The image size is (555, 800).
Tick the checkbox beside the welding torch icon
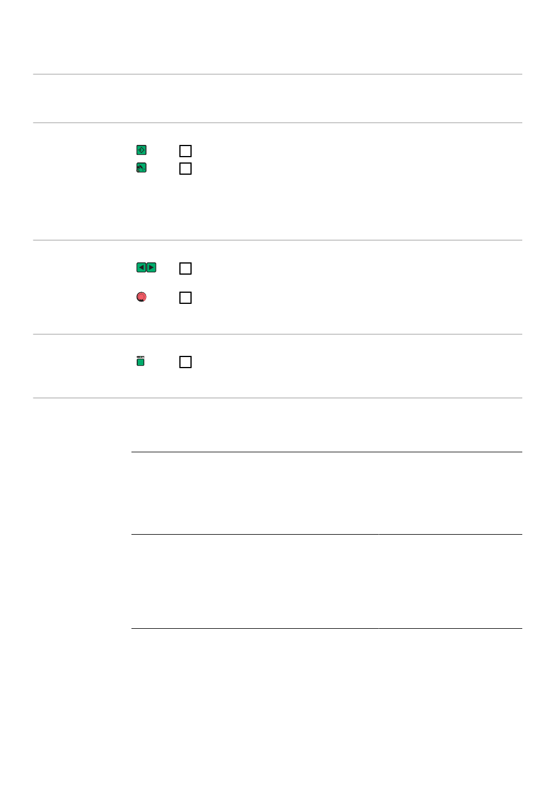point(185,168)
